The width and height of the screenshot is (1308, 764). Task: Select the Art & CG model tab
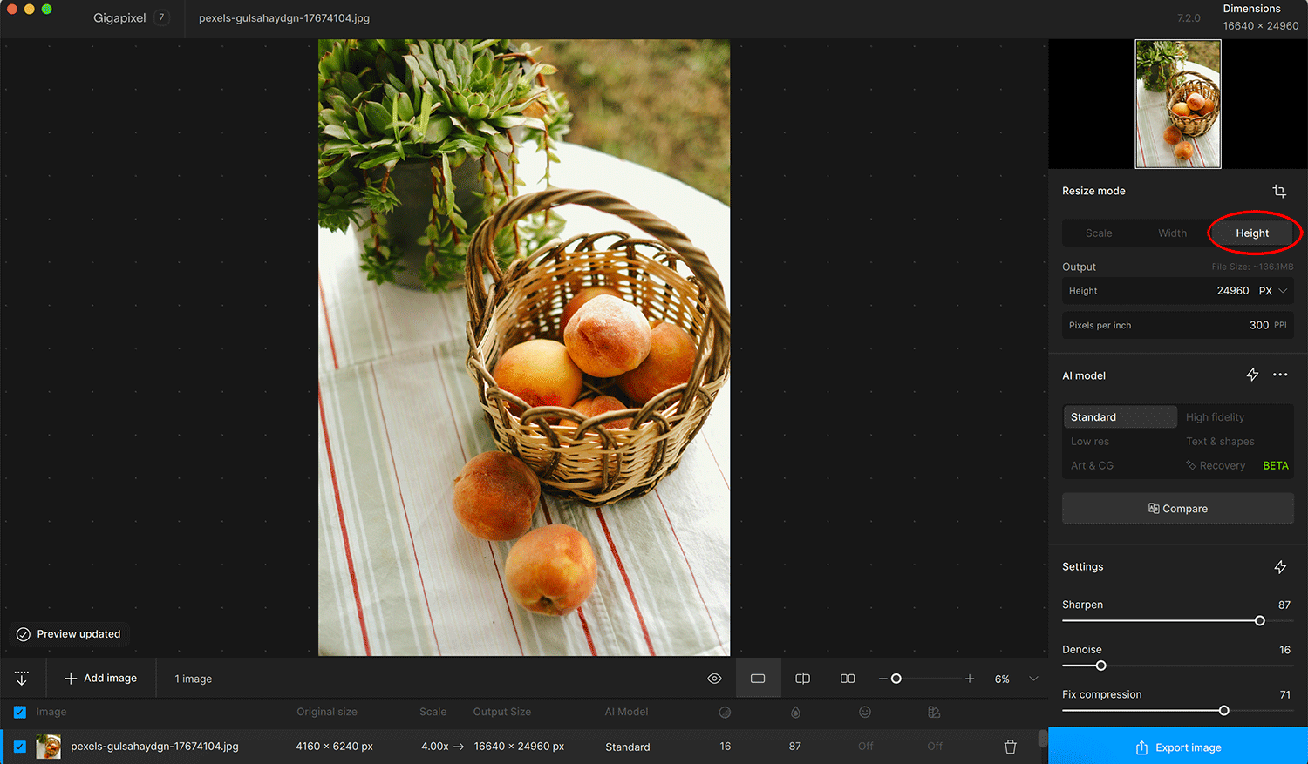pyautogui.click(x=1092, y=465)
